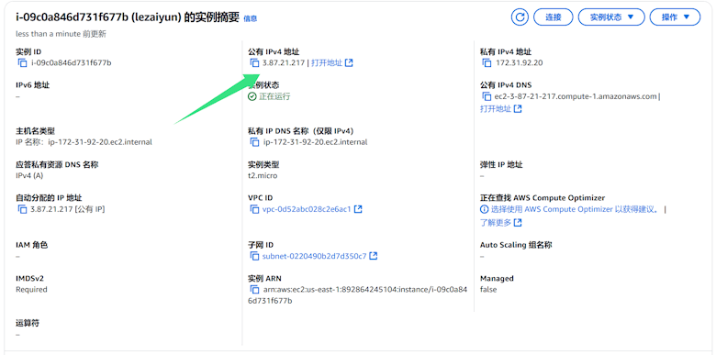Screen dimensions: 716x355
Task: Copy the public IPv4 address 3.87.21.217
Action: [x=254, y=63]
